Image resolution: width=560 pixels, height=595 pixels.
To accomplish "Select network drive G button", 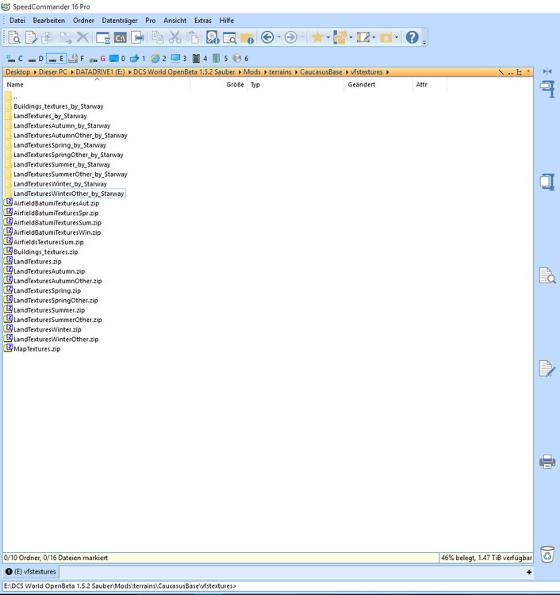I will [x=98, y=59].
